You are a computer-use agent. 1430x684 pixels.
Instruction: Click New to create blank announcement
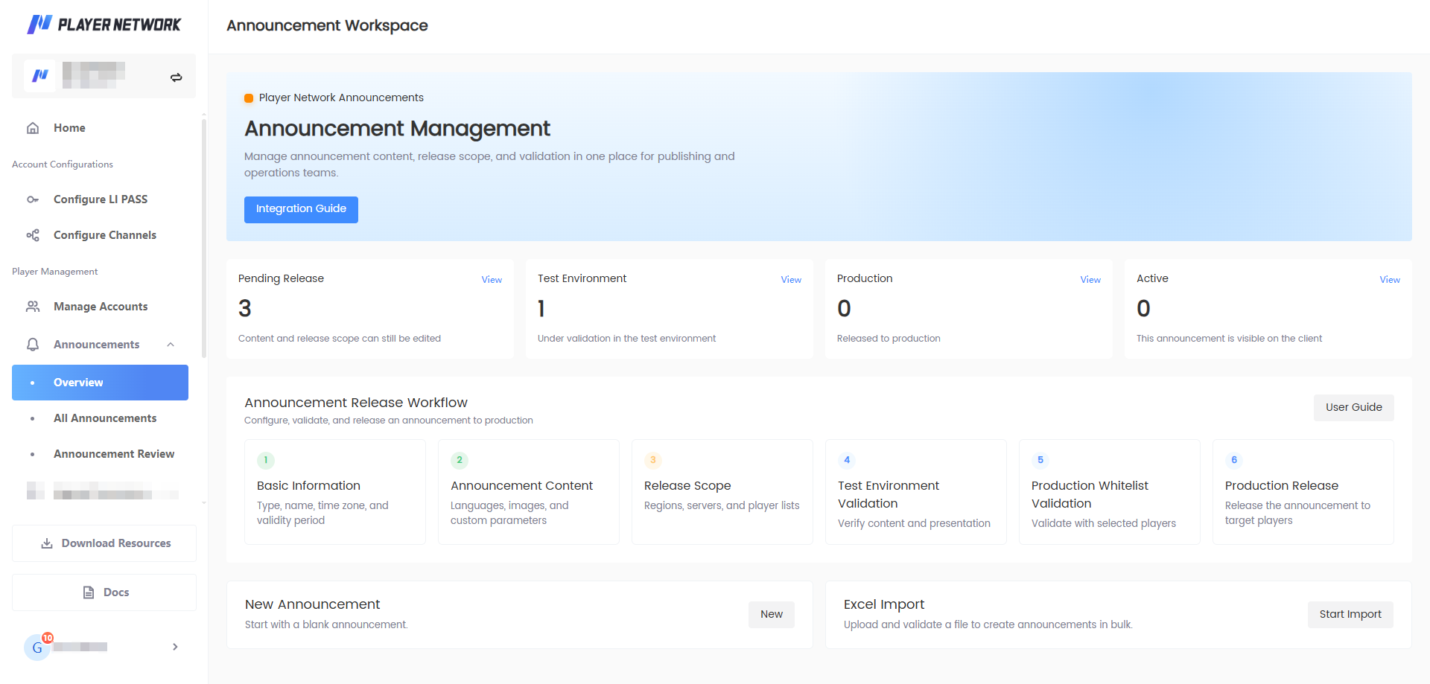coord(771,615)
